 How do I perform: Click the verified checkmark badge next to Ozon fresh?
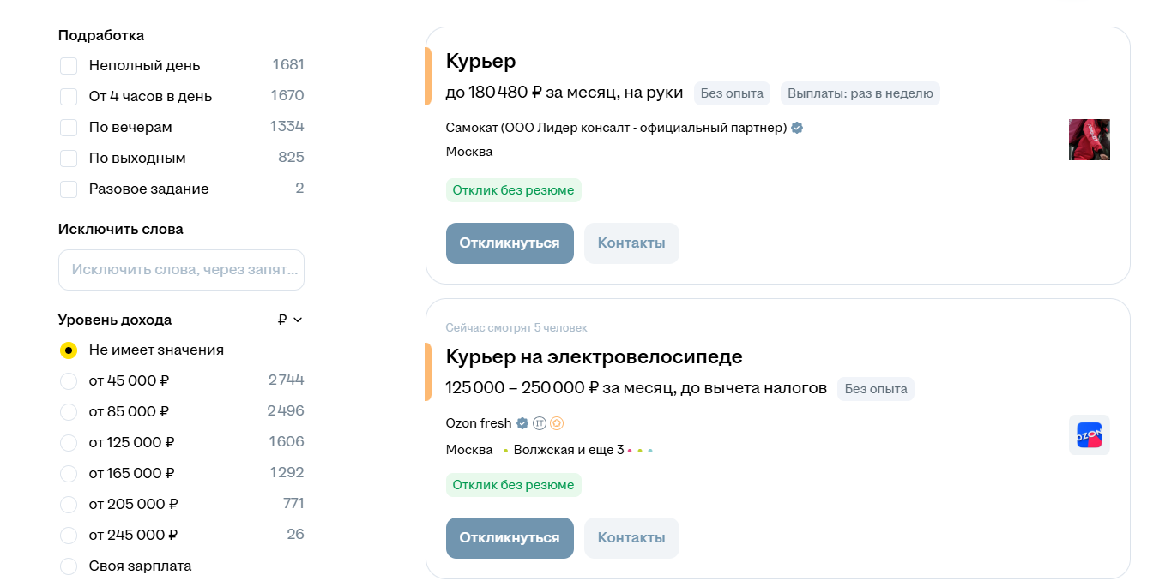522,422
